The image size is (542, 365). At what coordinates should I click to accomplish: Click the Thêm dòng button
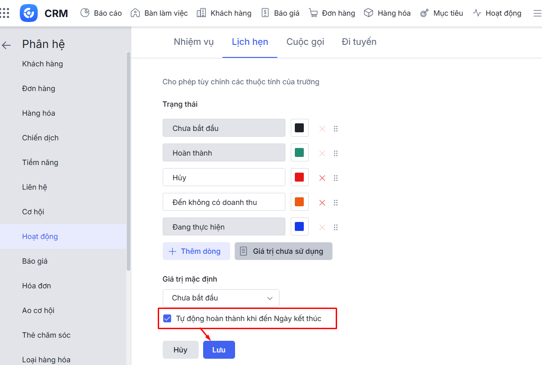[196, 251]
